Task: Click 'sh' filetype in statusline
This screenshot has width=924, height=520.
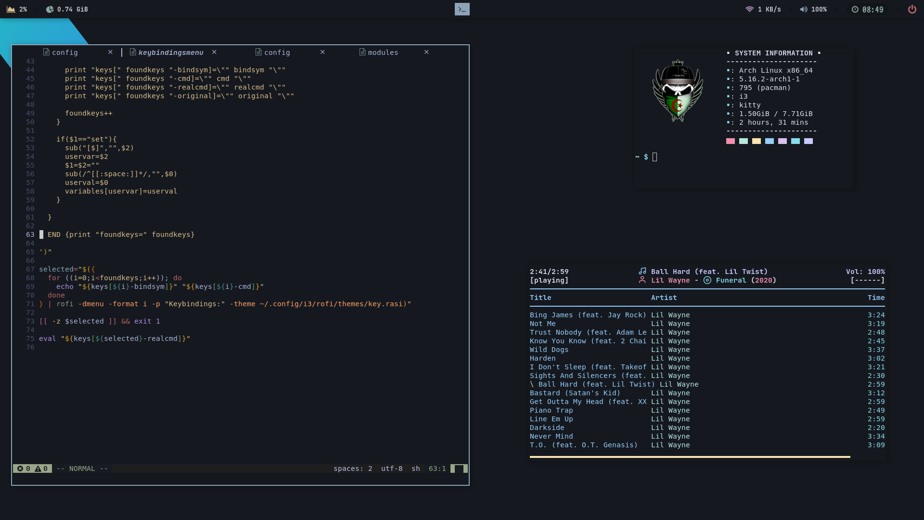Action: [x=416, y=468]
